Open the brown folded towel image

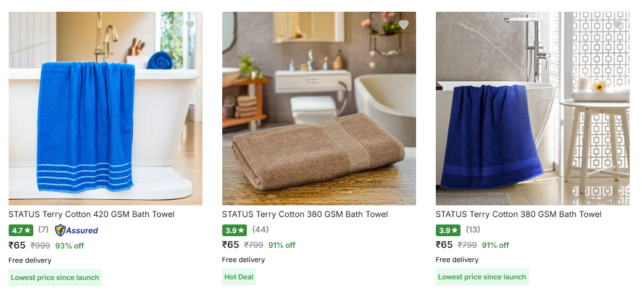coord(319,109)
